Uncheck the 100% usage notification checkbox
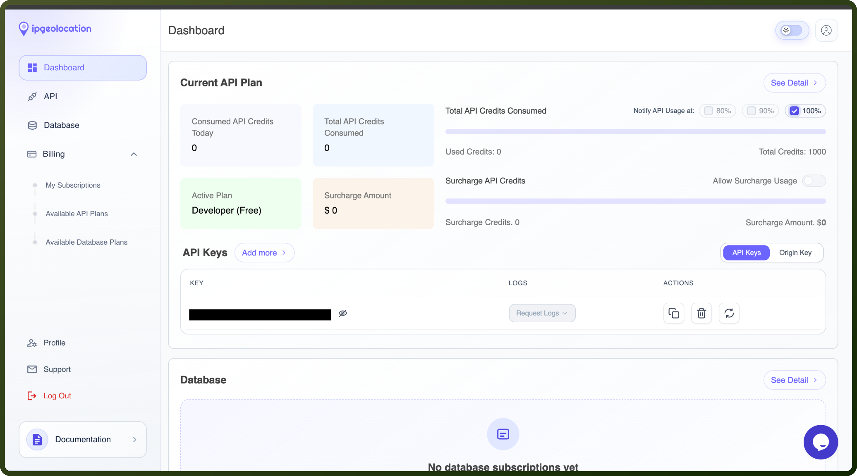Viewport: 857px width, 476px height. [794, 111]
